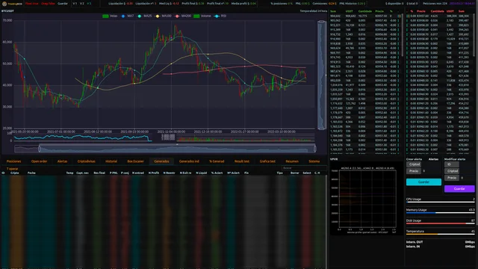Toggle RSI series in chart legend

coord(220,16)
